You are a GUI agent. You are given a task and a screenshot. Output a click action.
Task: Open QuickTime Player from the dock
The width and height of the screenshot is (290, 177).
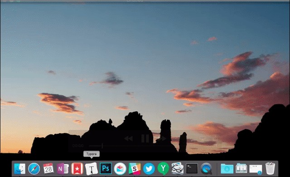tap(206, 169)
